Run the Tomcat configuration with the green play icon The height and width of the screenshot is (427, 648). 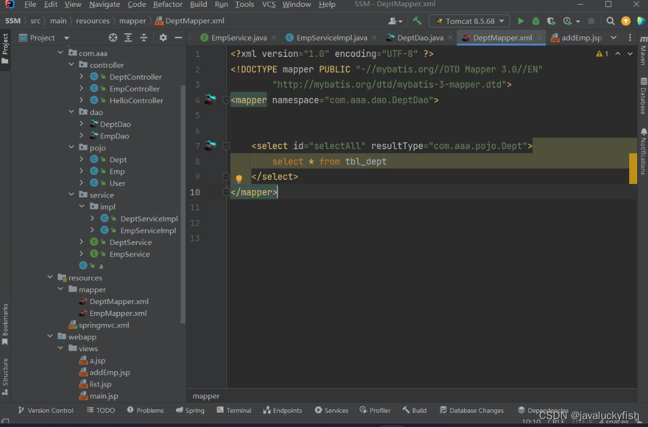click(520, 21)
